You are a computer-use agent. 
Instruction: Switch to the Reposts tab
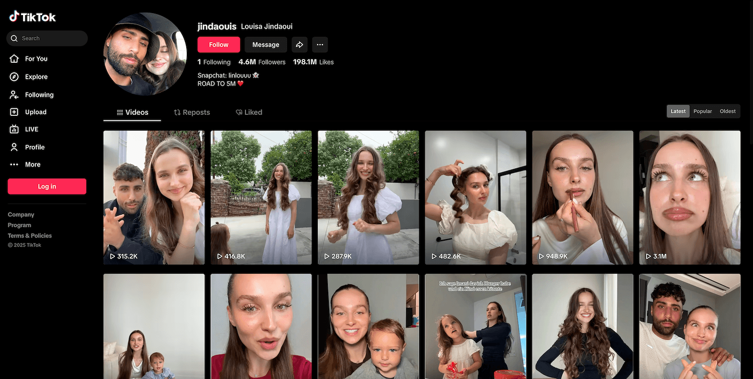[192, 112]
